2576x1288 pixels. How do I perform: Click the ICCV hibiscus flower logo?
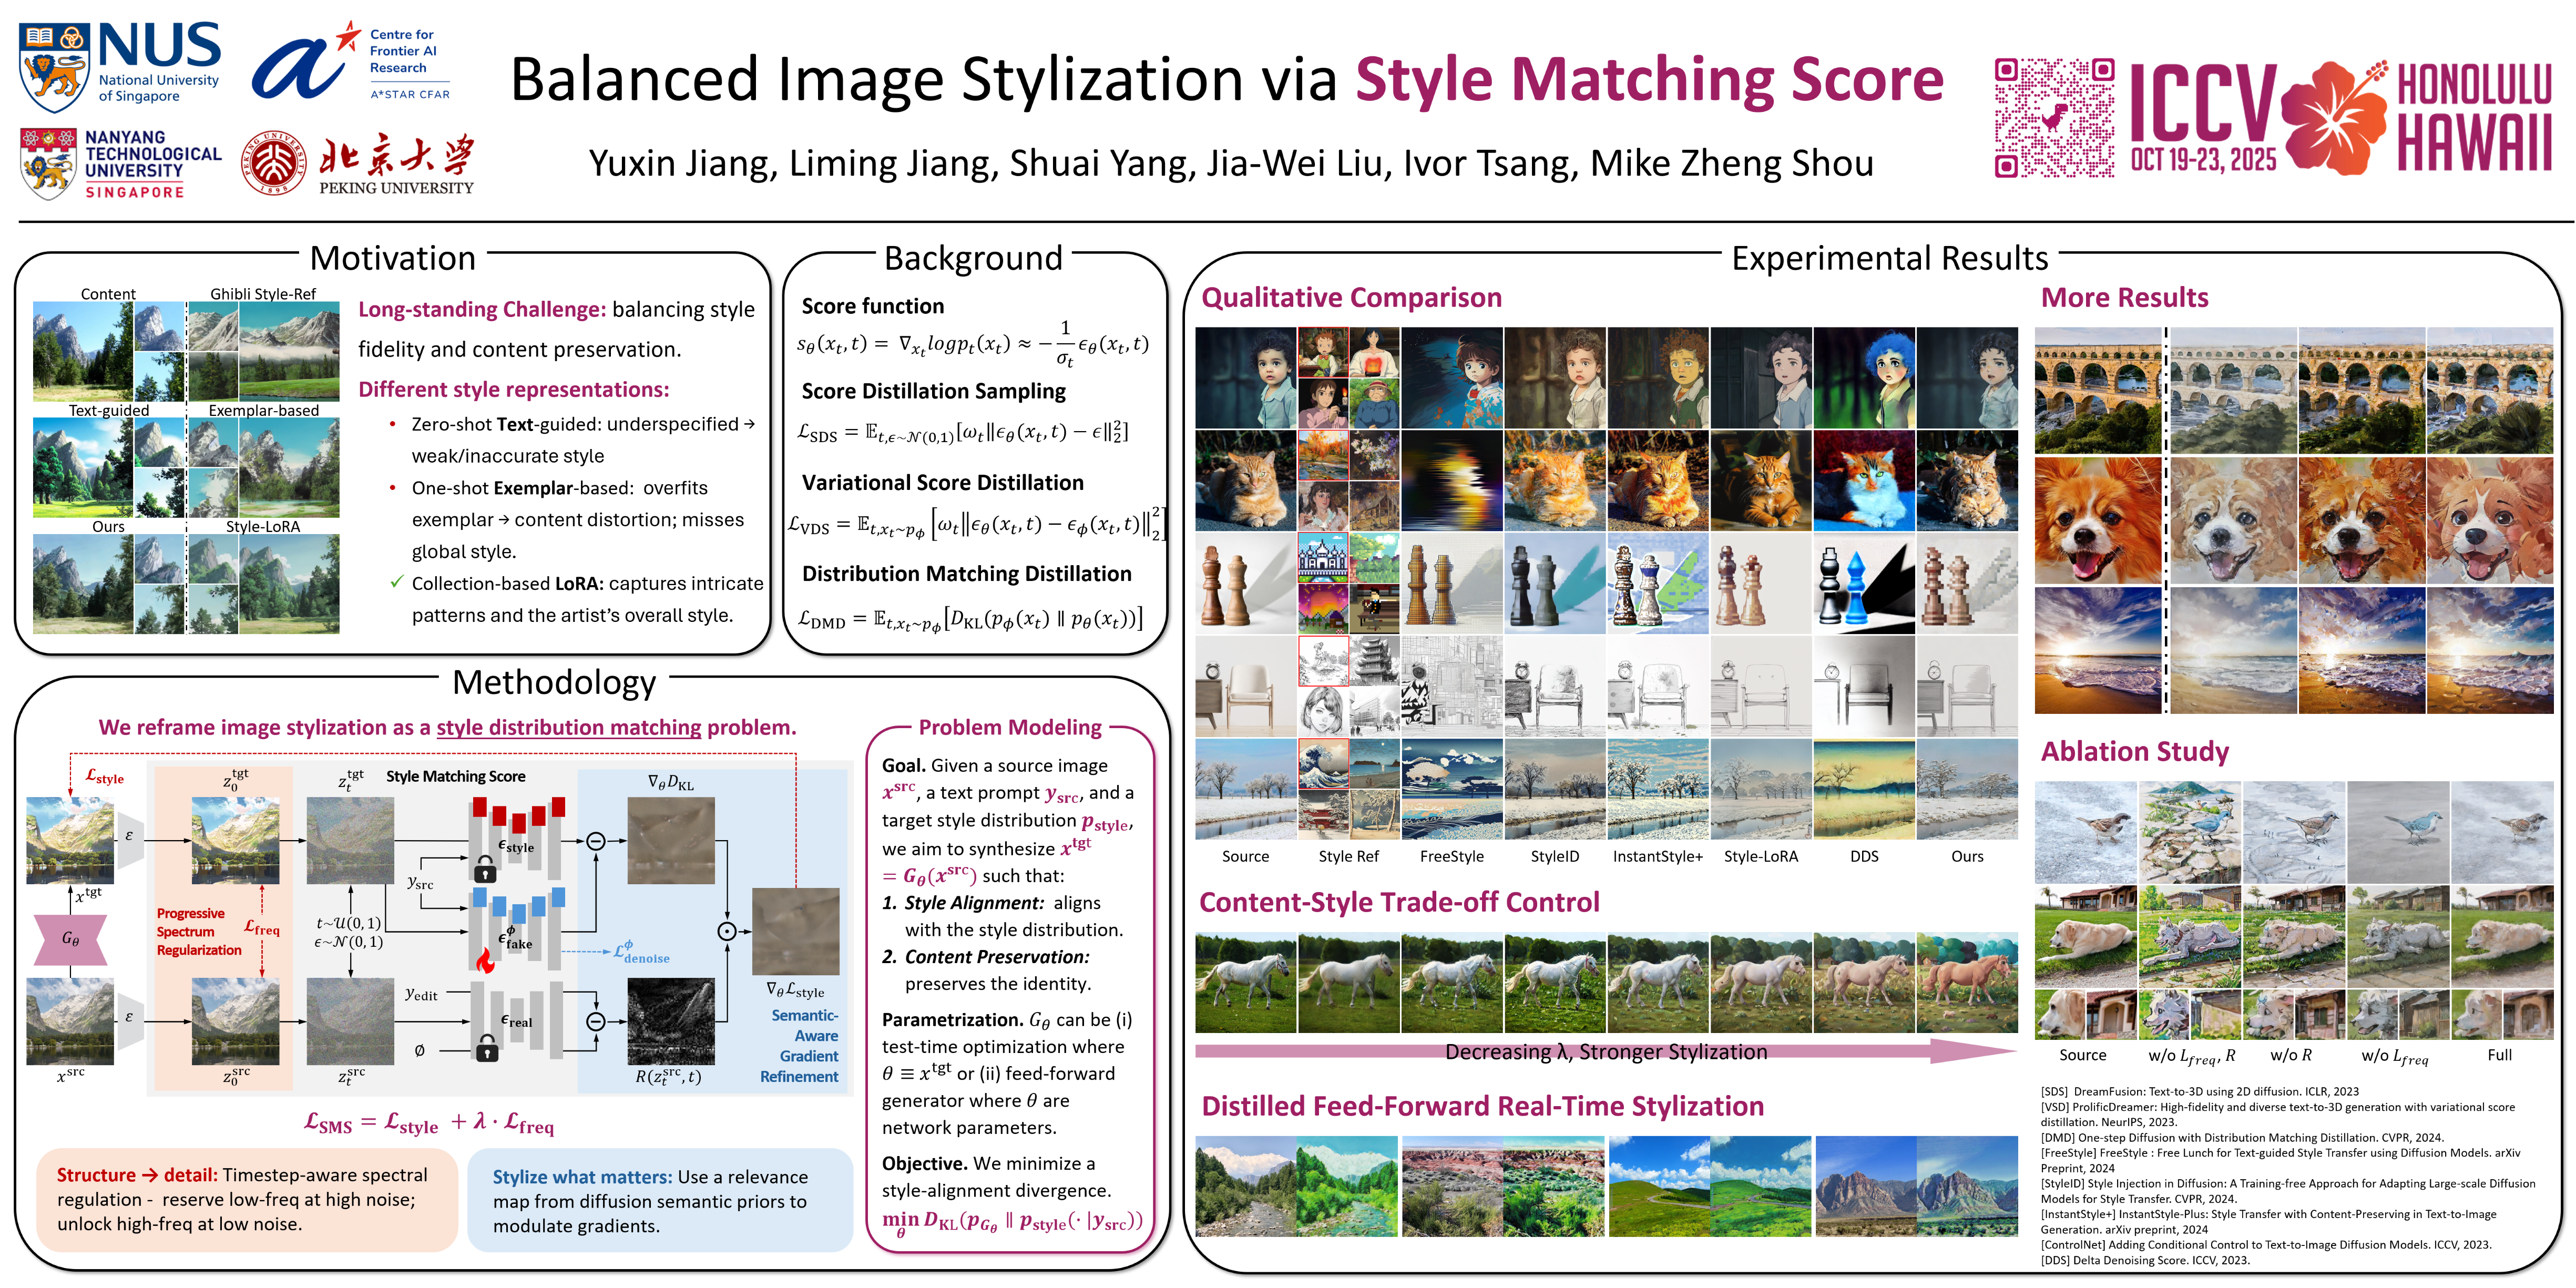click(x=2335, y=118)
